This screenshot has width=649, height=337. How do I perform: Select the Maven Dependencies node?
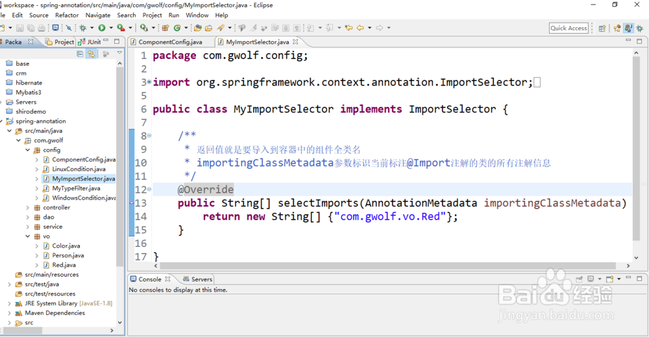[x=55, y=313]
